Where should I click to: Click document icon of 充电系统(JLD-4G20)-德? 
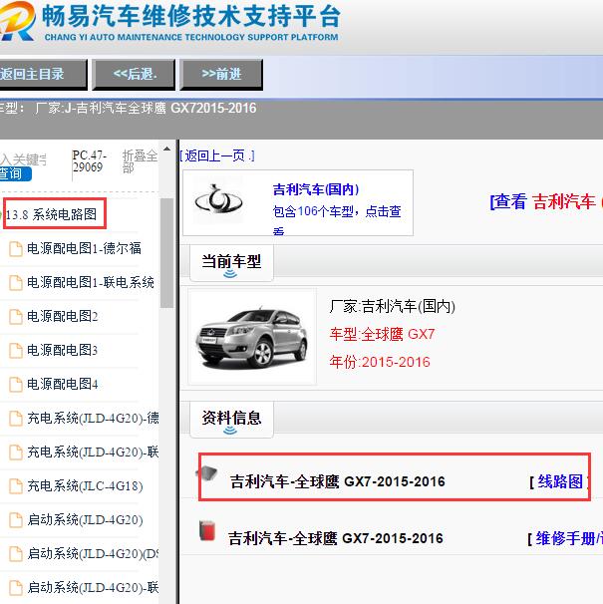16,419
